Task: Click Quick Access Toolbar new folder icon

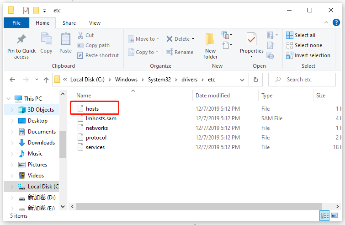Action: [x=36, y=11]
